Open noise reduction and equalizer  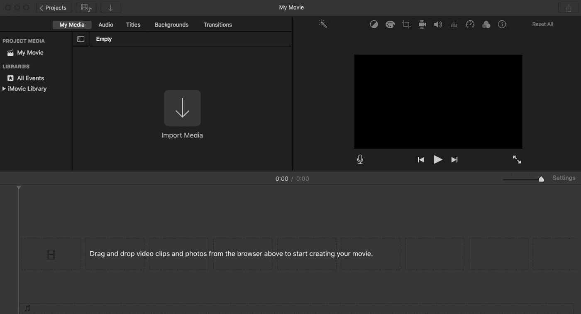[454, 25]
